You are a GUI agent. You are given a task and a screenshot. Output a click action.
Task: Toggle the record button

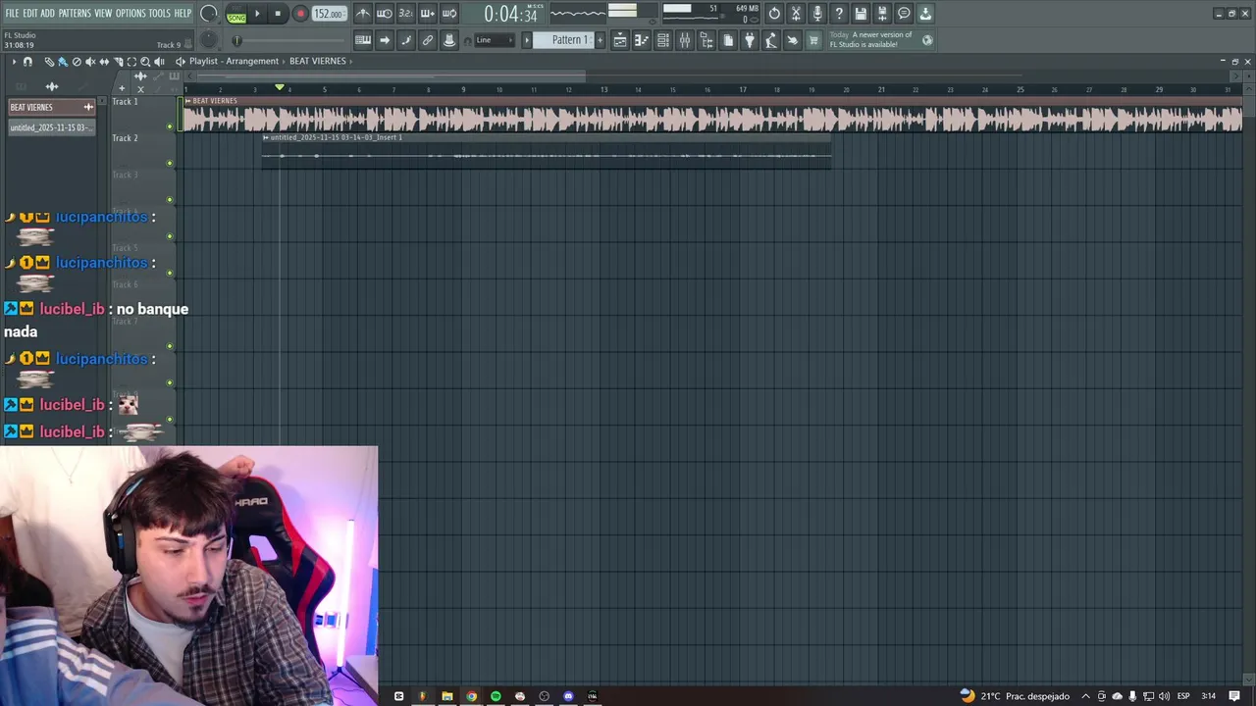click(x=300, y=14)
